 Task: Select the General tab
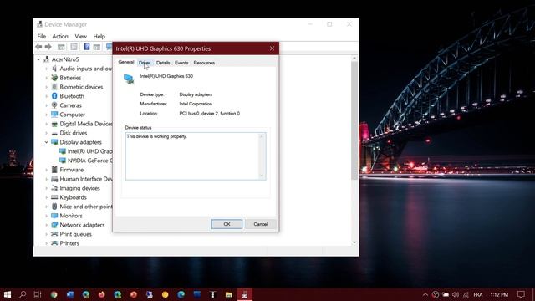coord(126,62)
